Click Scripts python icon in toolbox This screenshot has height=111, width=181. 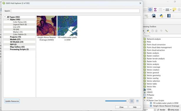145,98
